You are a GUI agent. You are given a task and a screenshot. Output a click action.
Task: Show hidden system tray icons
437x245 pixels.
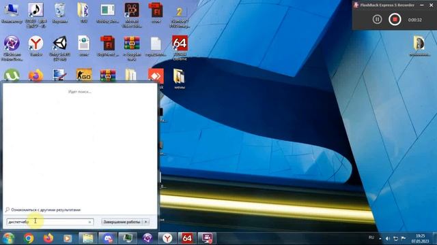pos(380,238)
